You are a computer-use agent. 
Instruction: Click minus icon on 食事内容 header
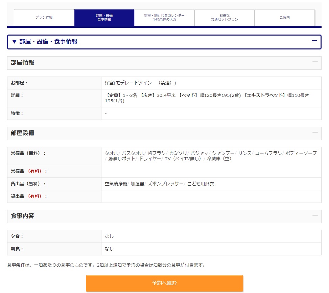[315, 215]
